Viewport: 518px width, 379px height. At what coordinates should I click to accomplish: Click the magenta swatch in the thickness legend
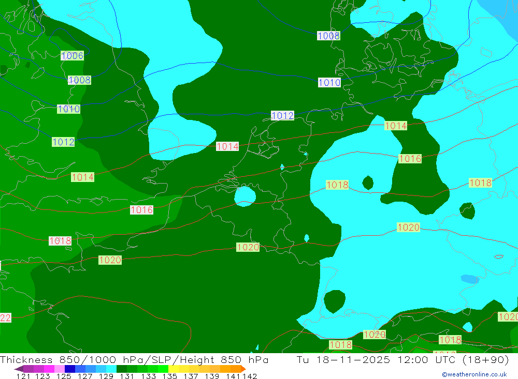pyautogui.click(x=49, y=369)
